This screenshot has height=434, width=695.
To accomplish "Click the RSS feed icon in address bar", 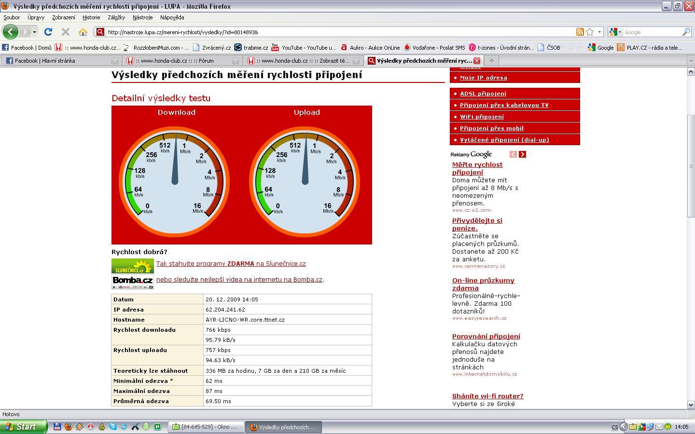I will 580,32.
